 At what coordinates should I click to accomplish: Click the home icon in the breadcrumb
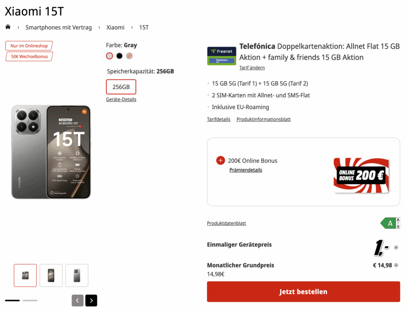point(8,26)
